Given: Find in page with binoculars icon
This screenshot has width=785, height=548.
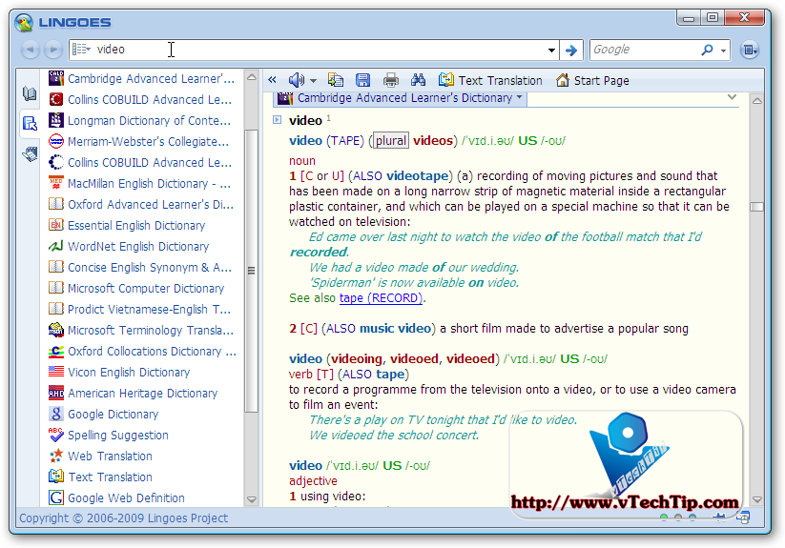Looking at the screenshot, I should click(418, 79).
